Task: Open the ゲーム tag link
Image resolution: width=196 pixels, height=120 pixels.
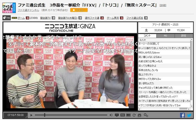Action: [x=21, y=18]
